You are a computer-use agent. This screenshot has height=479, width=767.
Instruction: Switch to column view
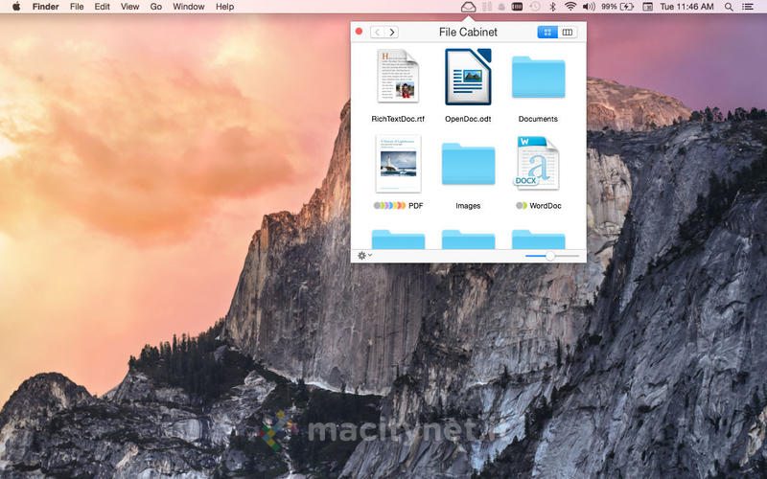(568, 33)
